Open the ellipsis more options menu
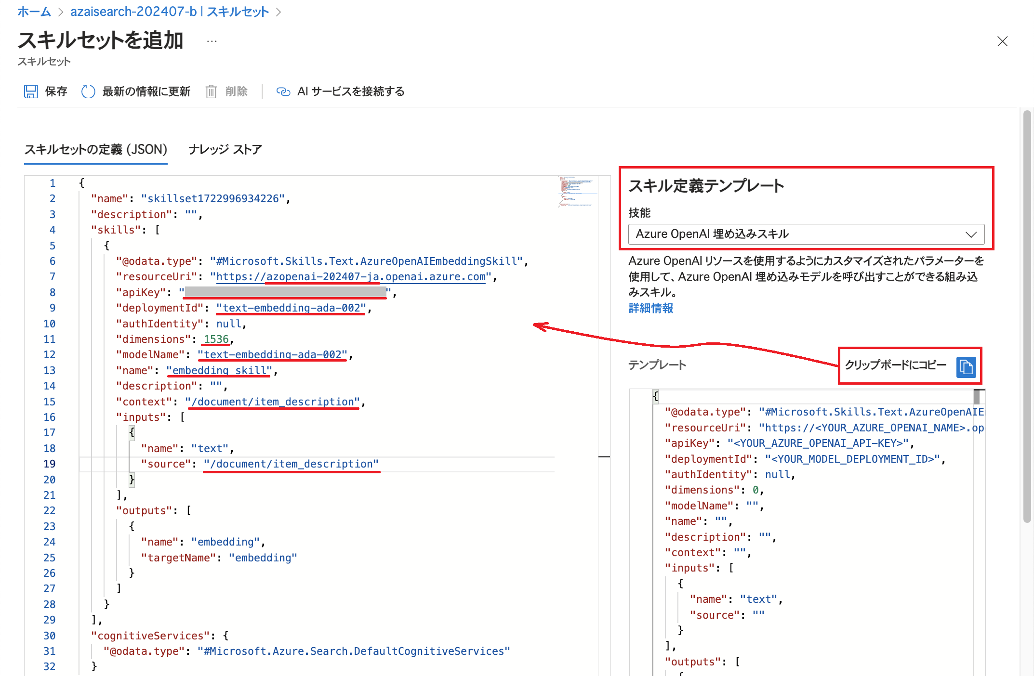 click(x=212, y=41)
